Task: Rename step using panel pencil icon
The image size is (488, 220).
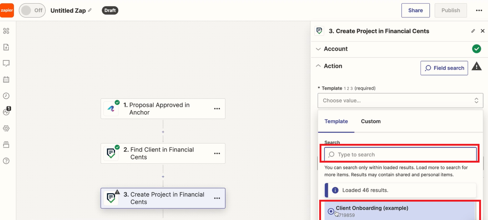Action: (473, 31)
